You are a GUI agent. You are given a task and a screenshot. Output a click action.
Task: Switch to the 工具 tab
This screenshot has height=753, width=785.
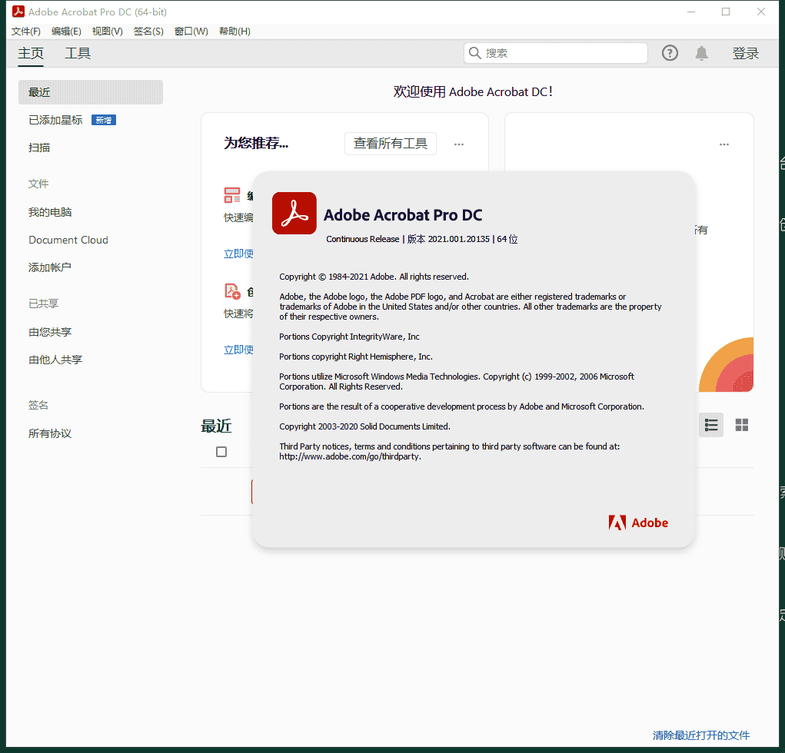(x=78, y=53)
